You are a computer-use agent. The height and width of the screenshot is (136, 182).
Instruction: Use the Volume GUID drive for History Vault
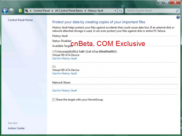pos(64,58)
